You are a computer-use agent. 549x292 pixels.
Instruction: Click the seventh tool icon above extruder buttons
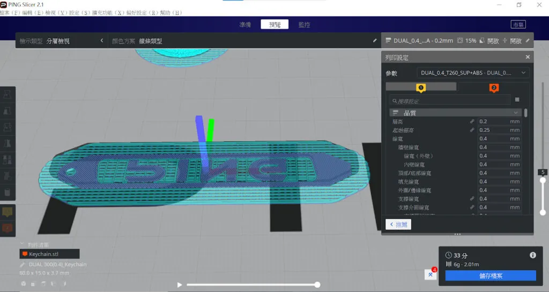pos(8,192)
